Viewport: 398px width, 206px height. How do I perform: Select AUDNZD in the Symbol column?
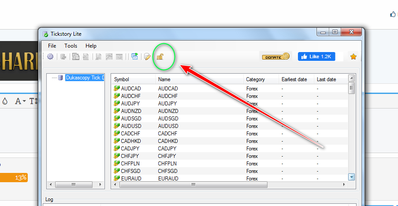pyautogui.click(x=131, y=111)
